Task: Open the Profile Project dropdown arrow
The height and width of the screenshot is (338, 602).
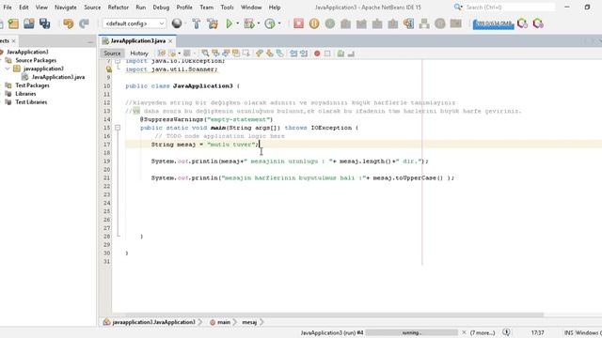Action: pyautogui.click(x=279, y=23)
